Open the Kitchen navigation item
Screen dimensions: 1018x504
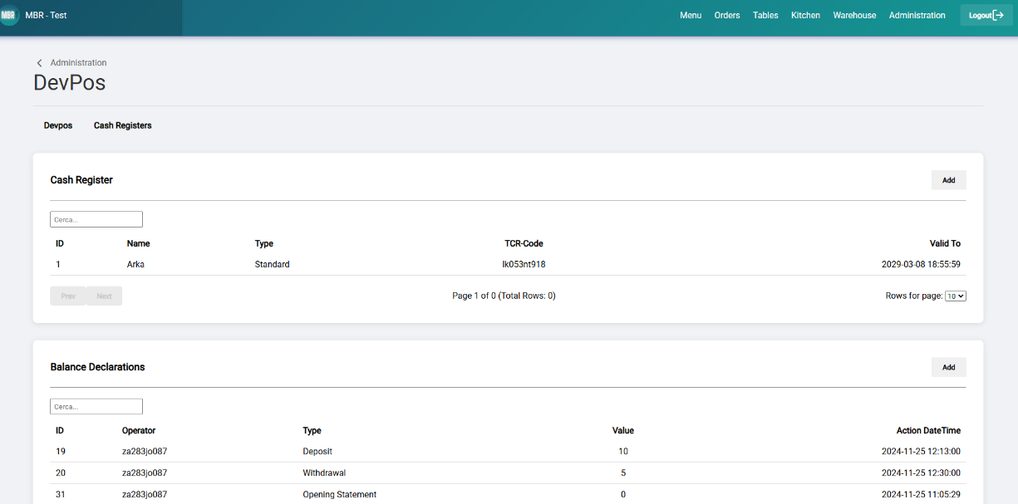point(805,15)
